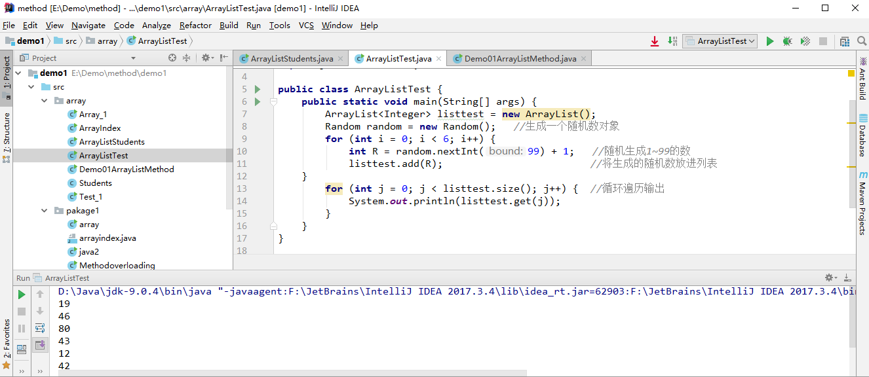Click the red download-arrow Update icon
The width and height of the screenshot is (869, 377).
655,41
